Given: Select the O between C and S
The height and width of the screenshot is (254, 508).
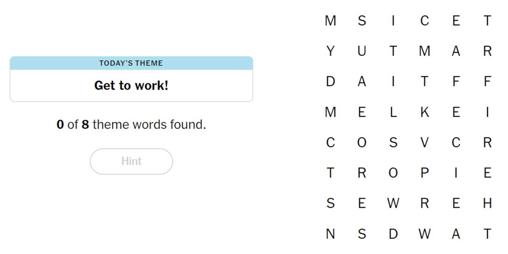Looking at the screenshot, I should [362, 143].
